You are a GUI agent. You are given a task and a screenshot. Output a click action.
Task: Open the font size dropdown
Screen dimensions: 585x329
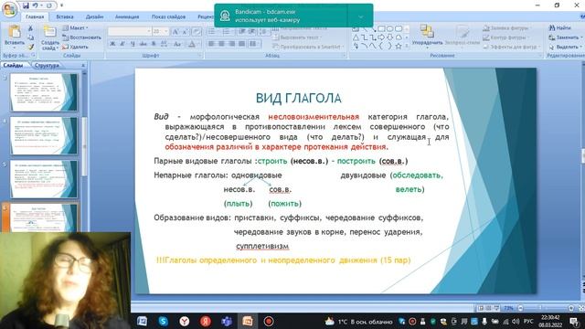[x=166, y=31]
